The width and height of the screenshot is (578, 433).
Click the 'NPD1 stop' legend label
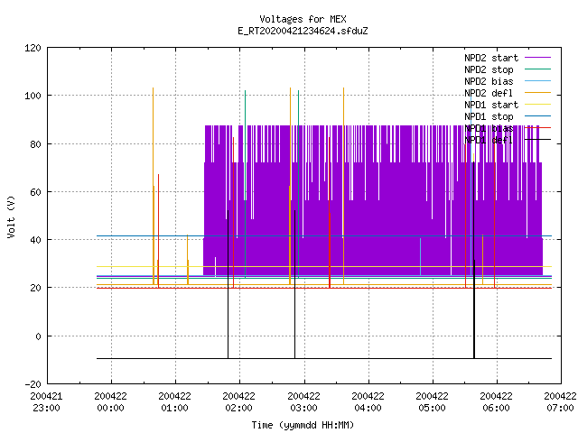[489, 116]
